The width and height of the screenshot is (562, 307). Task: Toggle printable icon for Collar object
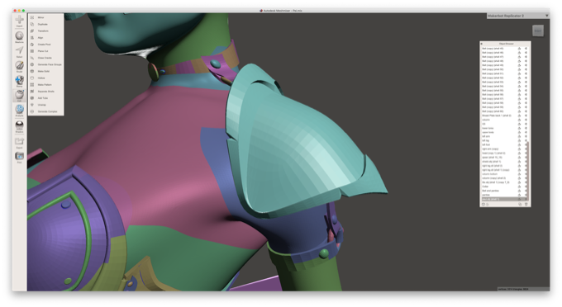(519, 187)
